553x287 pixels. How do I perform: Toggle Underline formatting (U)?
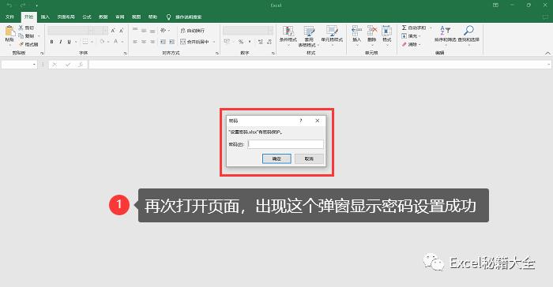70,42
